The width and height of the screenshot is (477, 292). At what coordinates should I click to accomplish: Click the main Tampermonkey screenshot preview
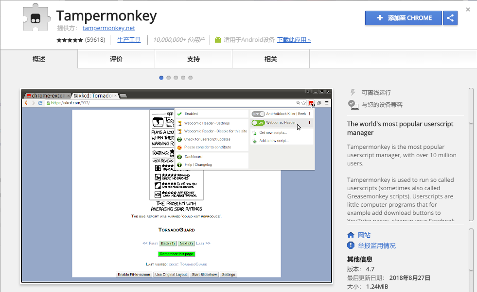coord(177,186)
